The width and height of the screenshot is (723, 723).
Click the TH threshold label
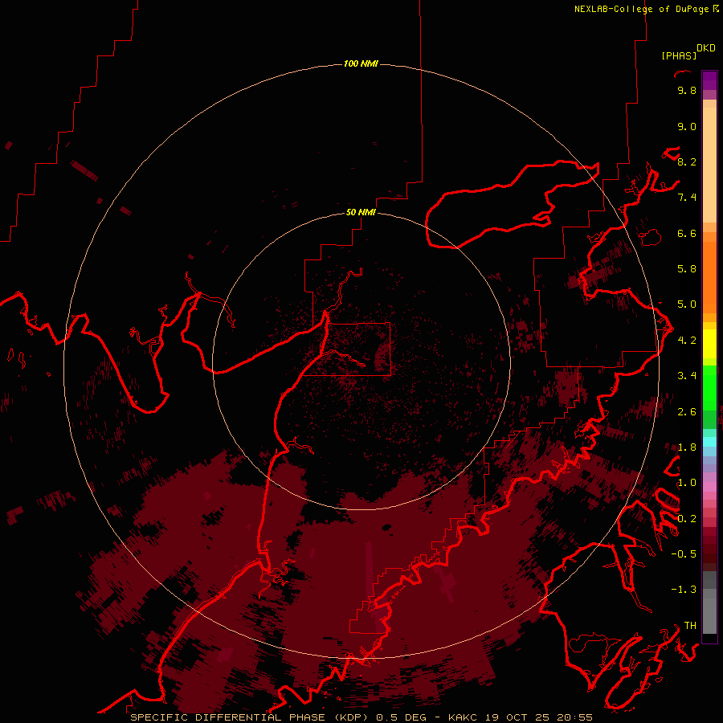click(690, 626)
